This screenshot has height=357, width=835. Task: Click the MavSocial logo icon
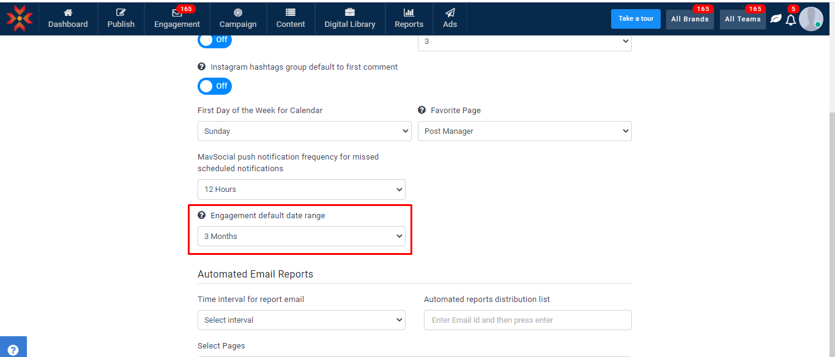(x=20, y=18)
